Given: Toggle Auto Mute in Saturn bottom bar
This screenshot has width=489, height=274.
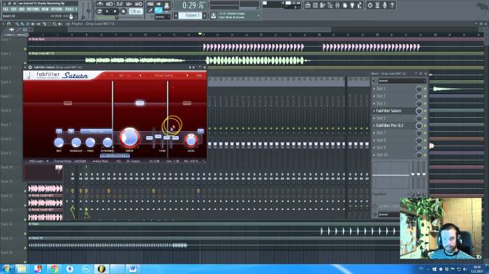Looking at the screenshot, I should 101,161.
